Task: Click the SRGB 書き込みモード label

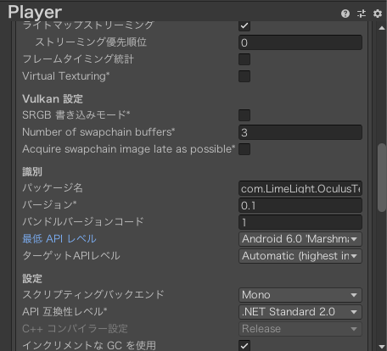Action: click(76, 115)
